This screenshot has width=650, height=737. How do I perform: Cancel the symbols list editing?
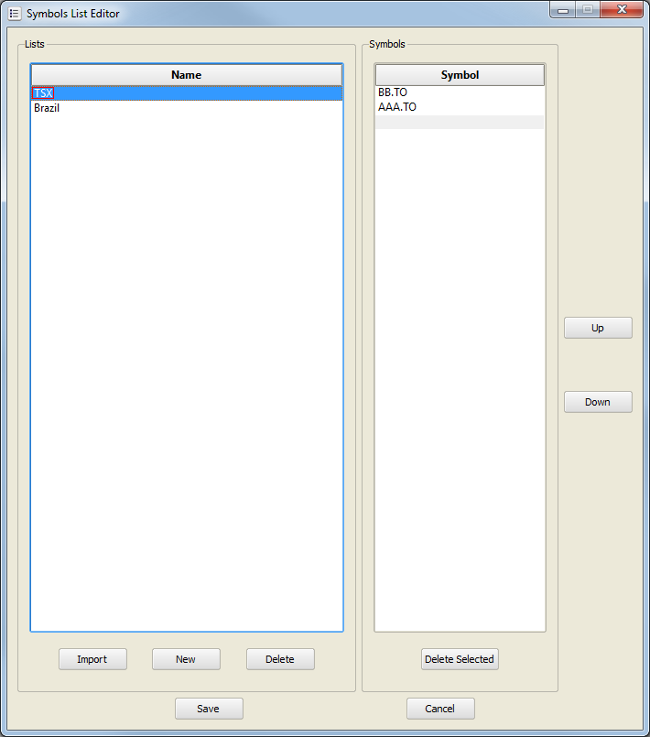pos(440,709)
